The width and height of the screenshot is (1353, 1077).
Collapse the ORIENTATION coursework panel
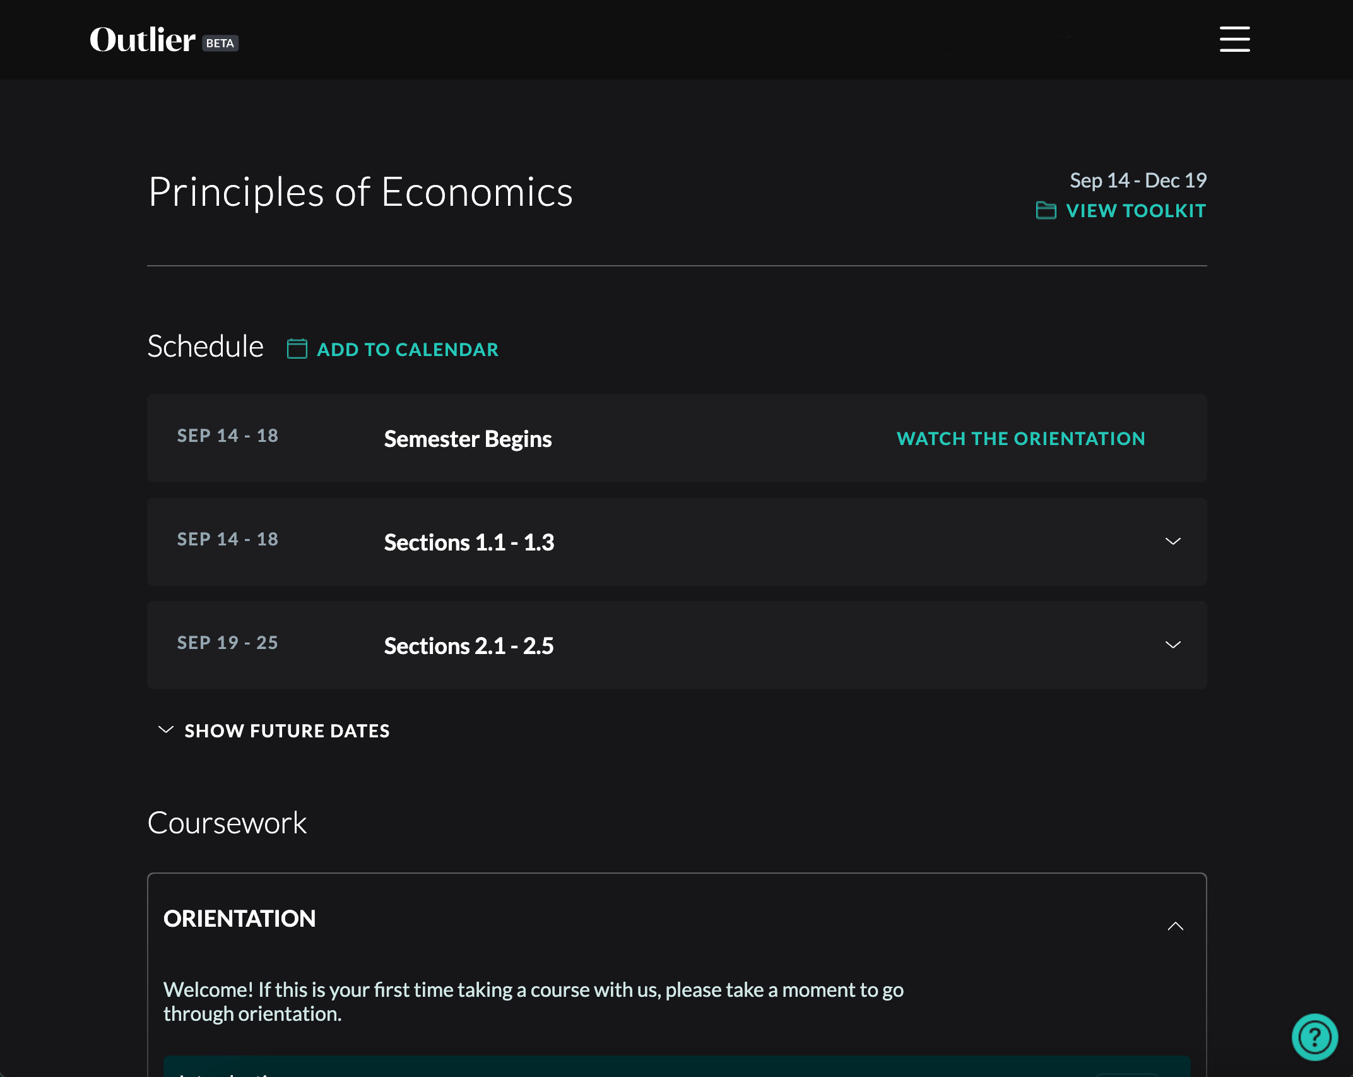click(x=1175, y=926)
